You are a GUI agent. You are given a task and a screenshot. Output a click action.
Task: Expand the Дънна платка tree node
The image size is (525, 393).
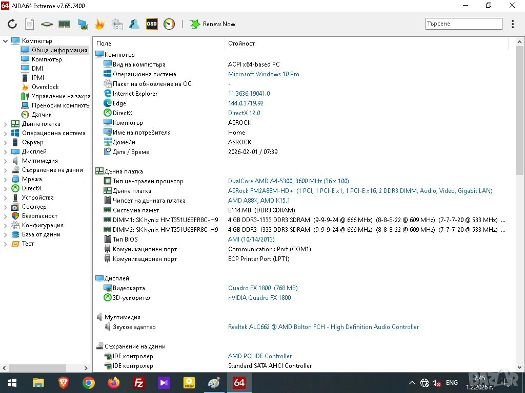tap(6, 124)
